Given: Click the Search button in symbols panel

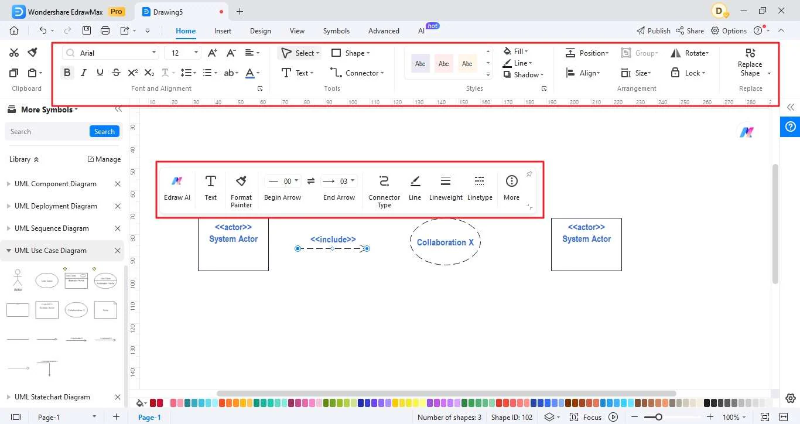Looking at the screenshot, I should pos(104,132).
